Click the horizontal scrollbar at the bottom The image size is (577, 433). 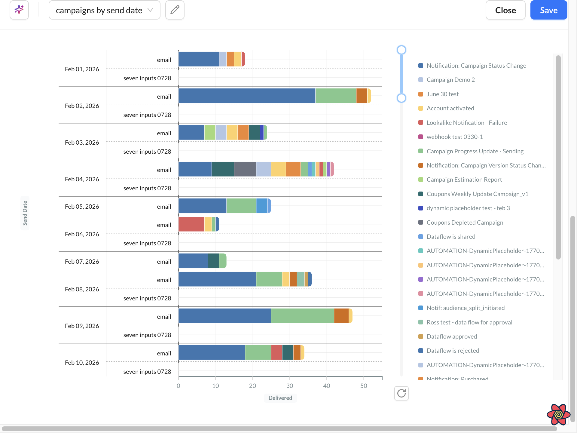[279, 429]
